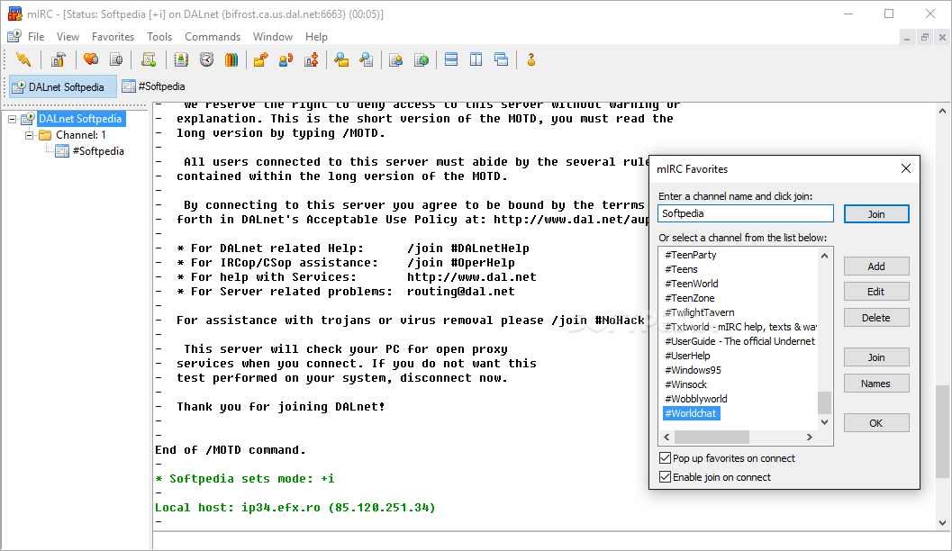Screen dimensions: 952x551
Task: Collapse the DALnet Softpedia tree node
Action: click(12, 119)
